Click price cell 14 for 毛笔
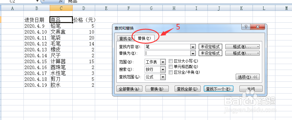This screenshot has height=120, width=292. [84, 44]
